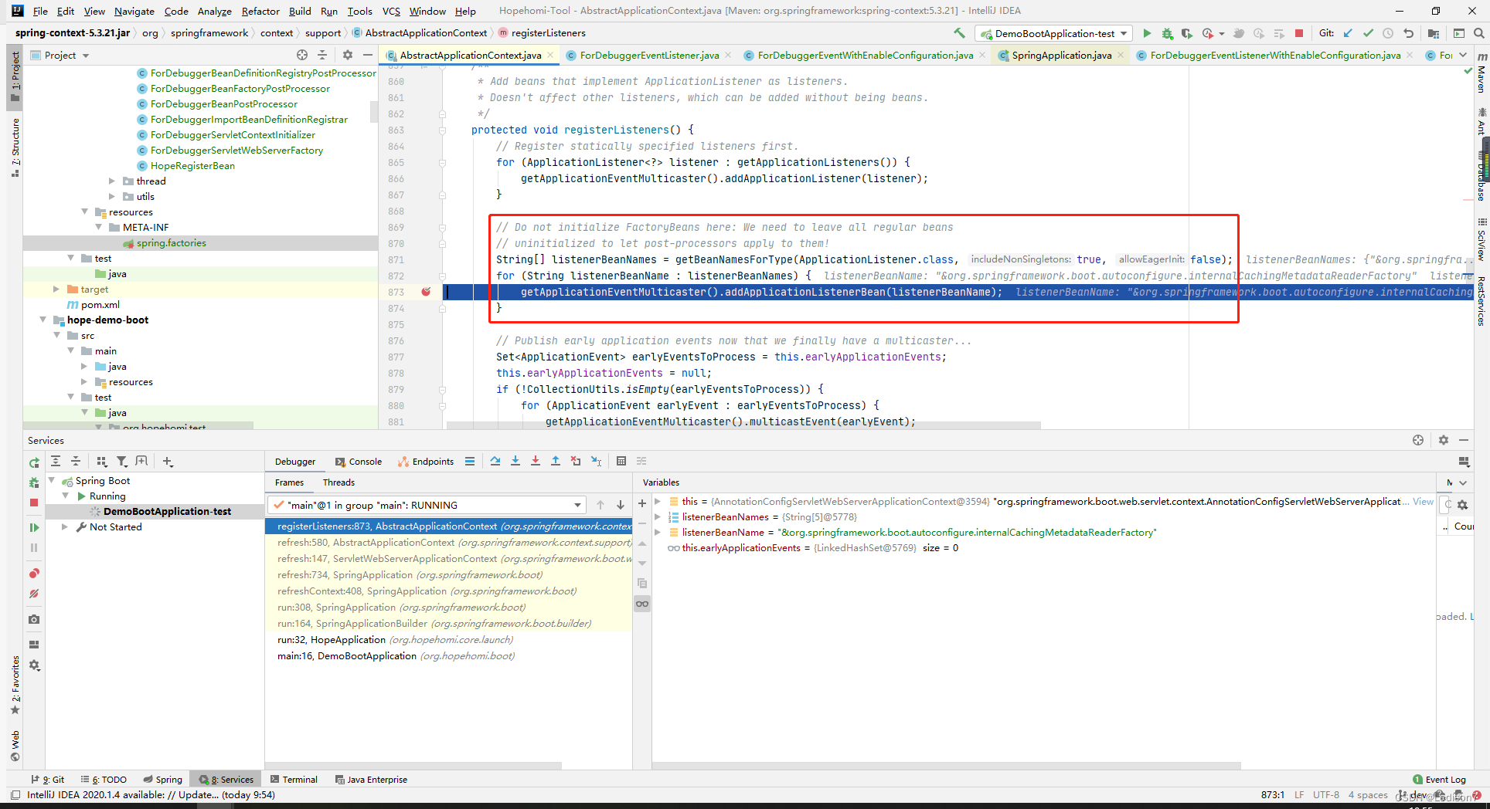Open Event Log at bottom right
This screenshot has height=809, width=1490.
pyautogui.click(x=1439, y=780)
